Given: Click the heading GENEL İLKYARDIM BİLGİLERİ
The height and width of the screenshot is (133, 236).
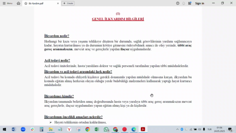Looking at the screenshot, I should coord(118,19).
